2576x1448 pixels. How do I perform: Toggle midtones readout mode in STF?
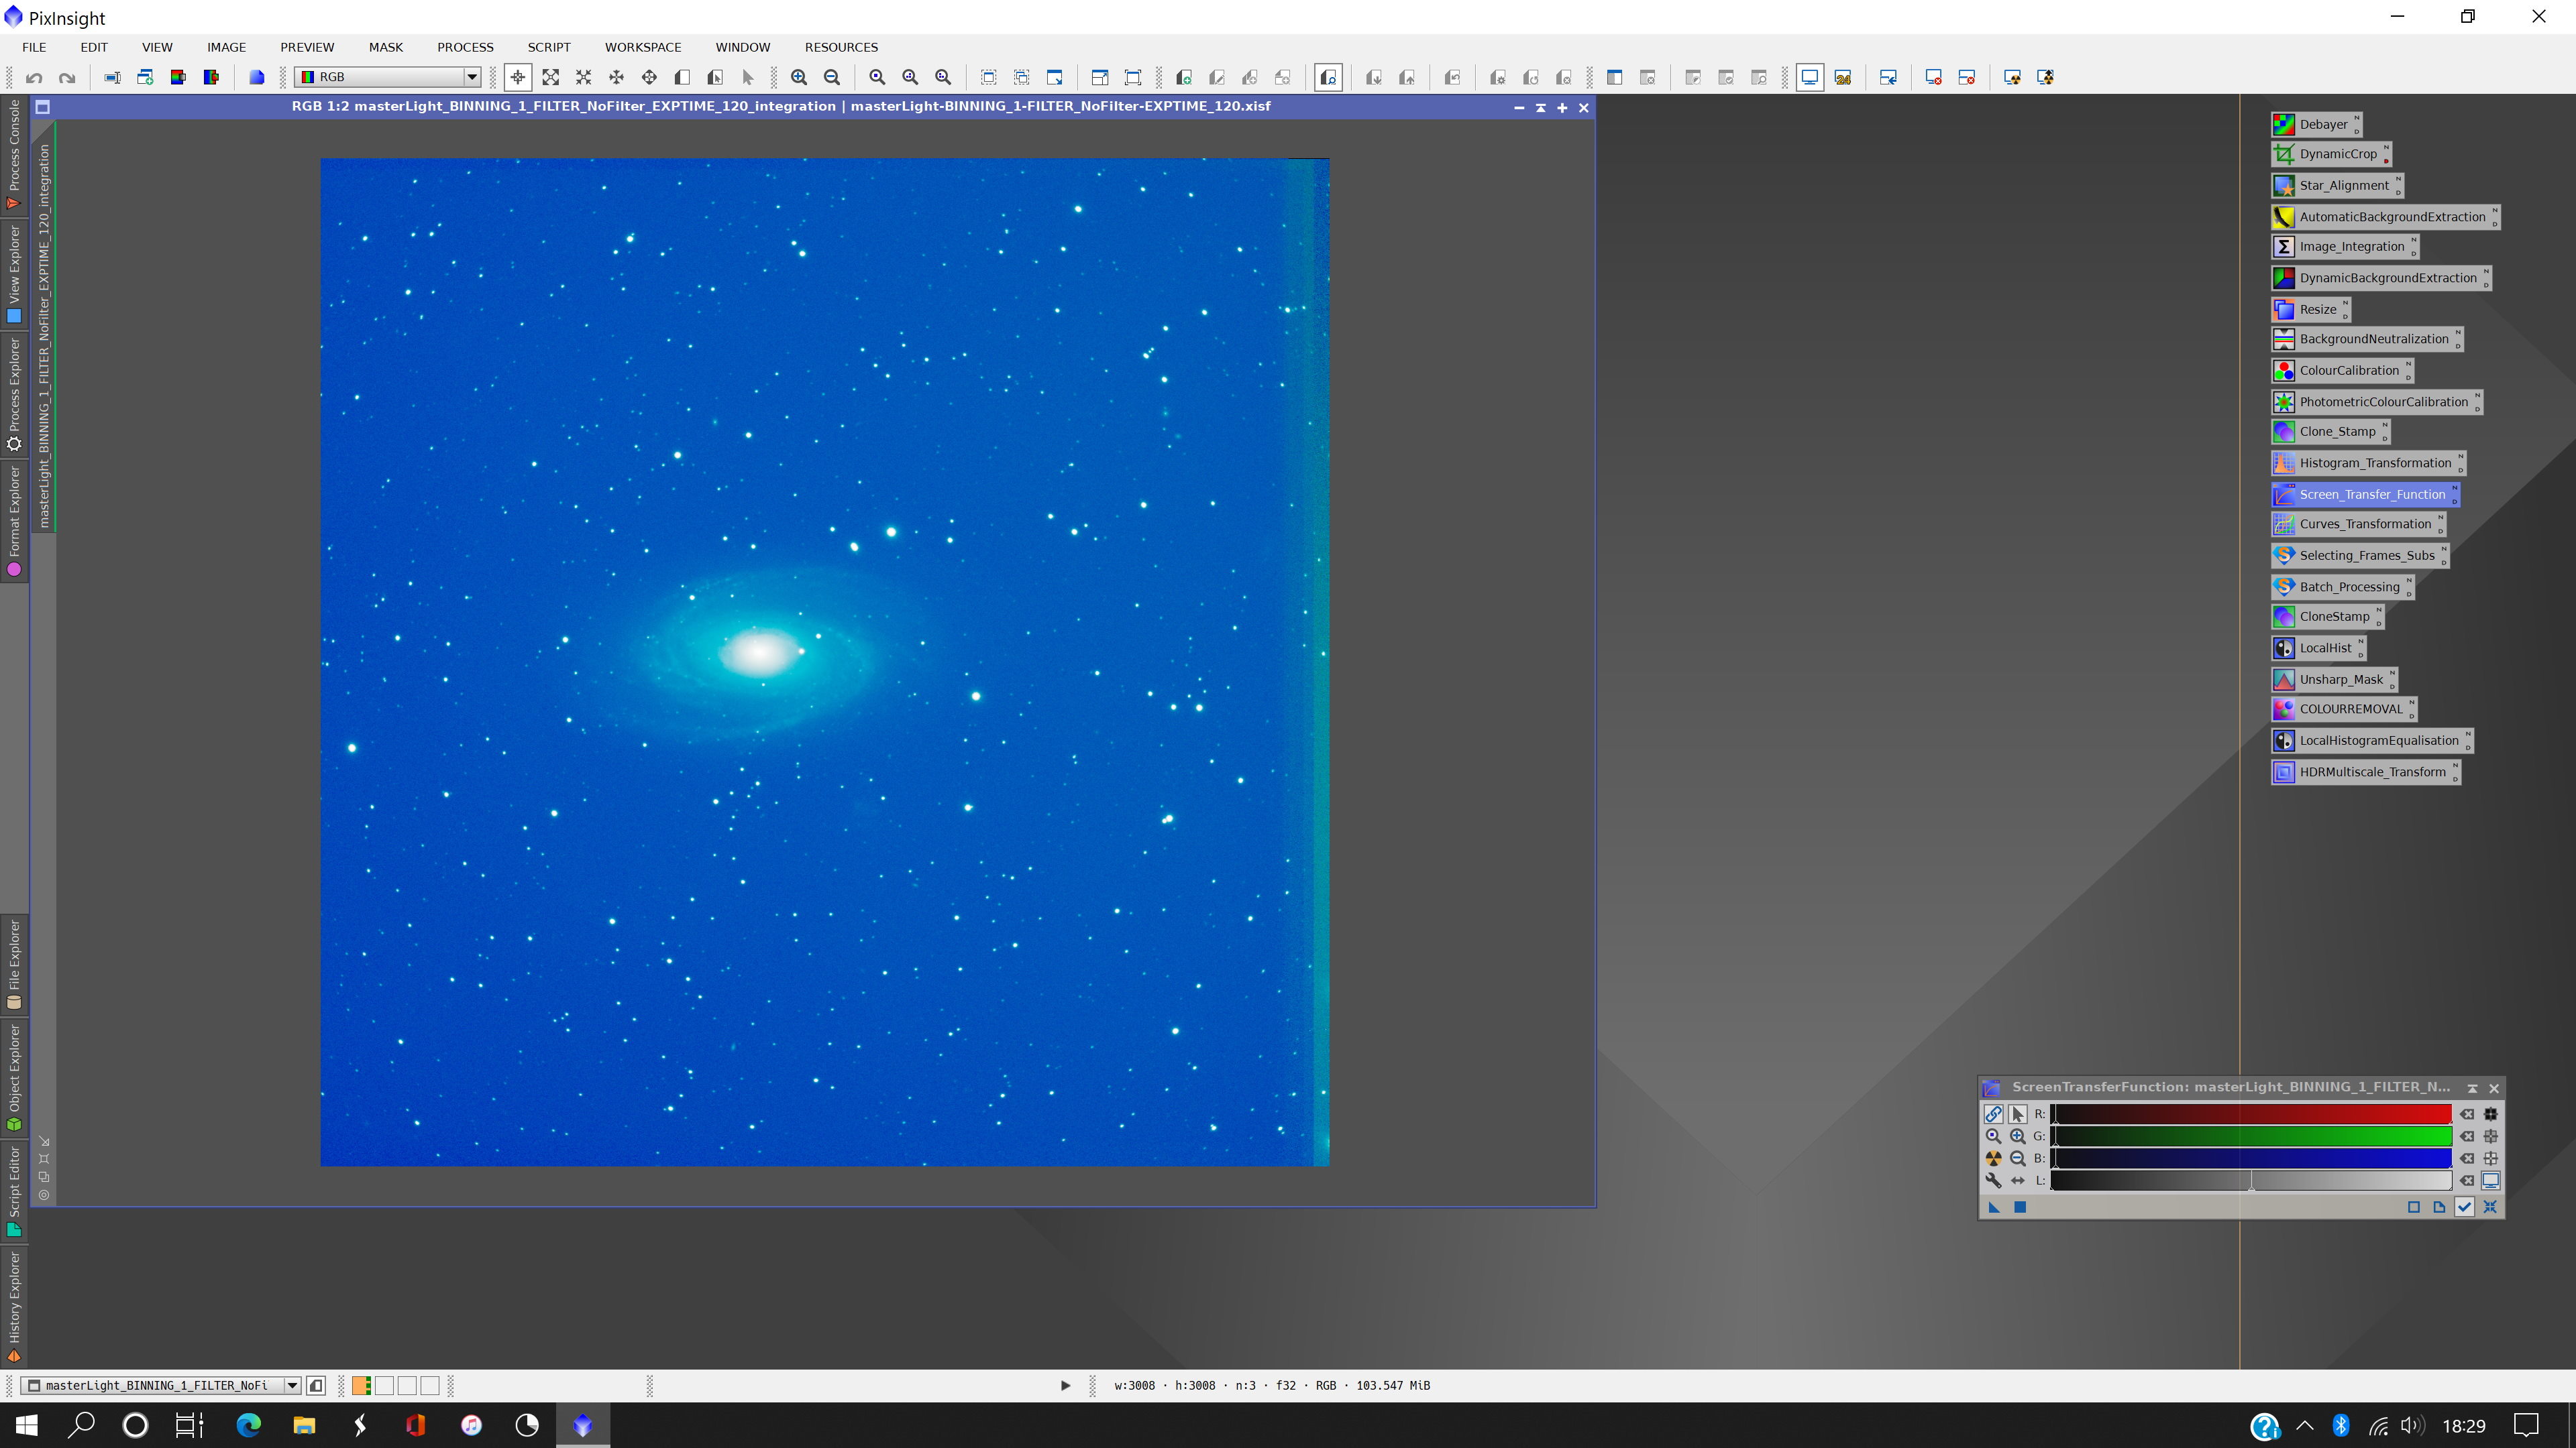pyautogui.click(x=2491, y=1136)
